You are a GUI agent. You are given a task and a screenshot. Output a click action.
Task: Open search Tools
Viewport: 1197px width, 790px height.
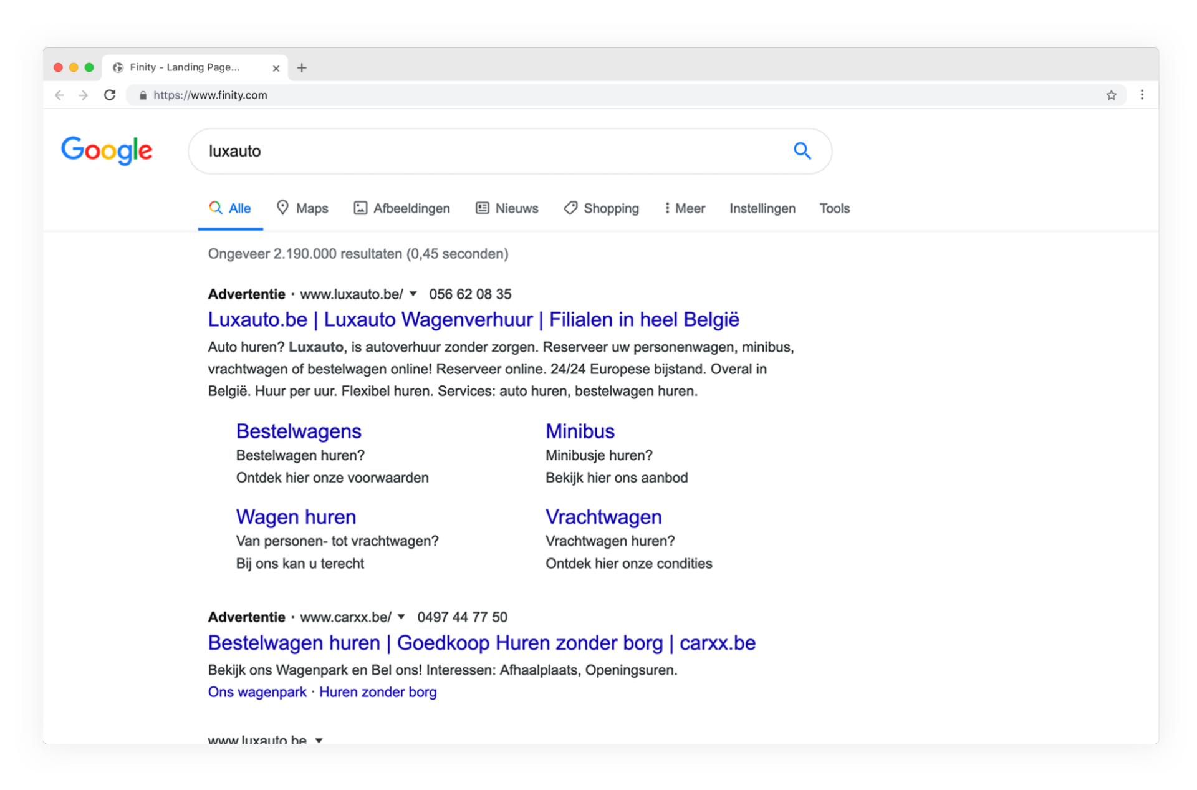pyautogui.click(x=834, y=208)
